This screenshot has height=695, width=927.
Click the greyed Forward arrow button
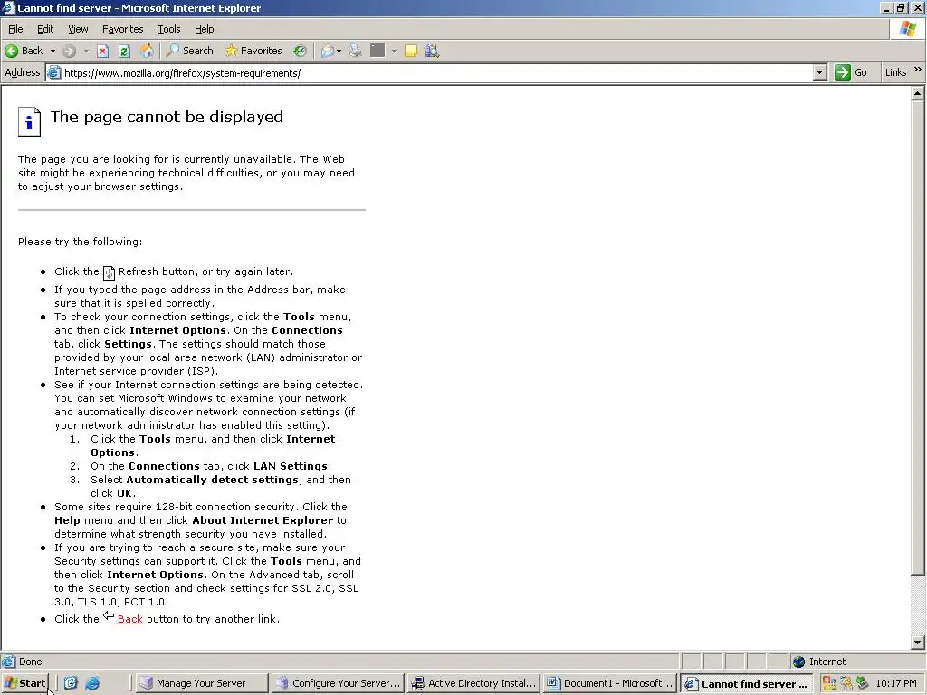pos(69,51)
